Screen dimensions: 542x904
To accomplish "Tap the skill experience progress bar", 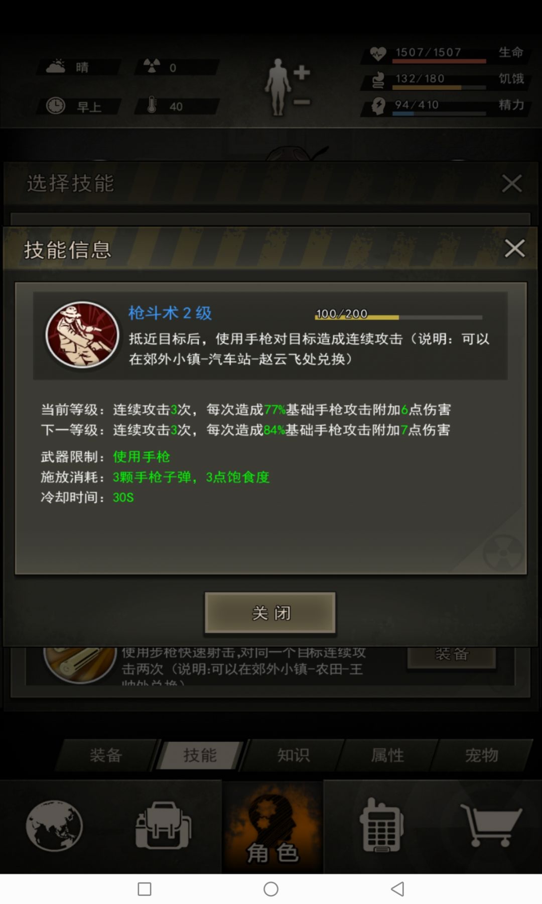I will click(x=398, y=317).
